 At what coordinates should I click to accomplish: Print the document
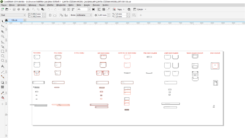tap(28, 9)
